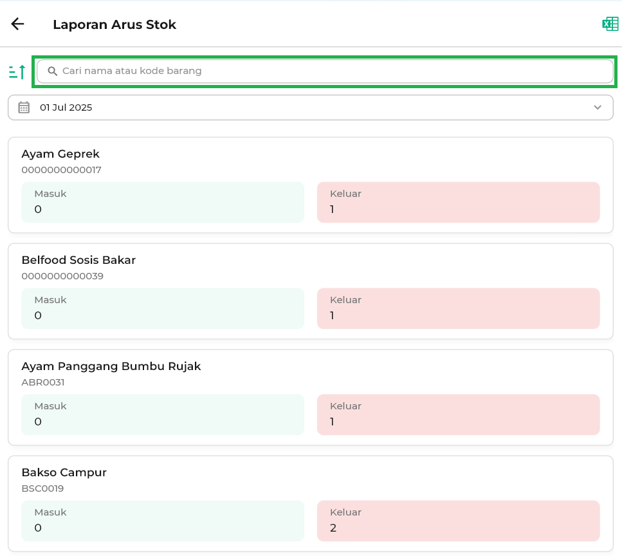Go back using the left arrow
622x558 pixels.
point(17,24)
